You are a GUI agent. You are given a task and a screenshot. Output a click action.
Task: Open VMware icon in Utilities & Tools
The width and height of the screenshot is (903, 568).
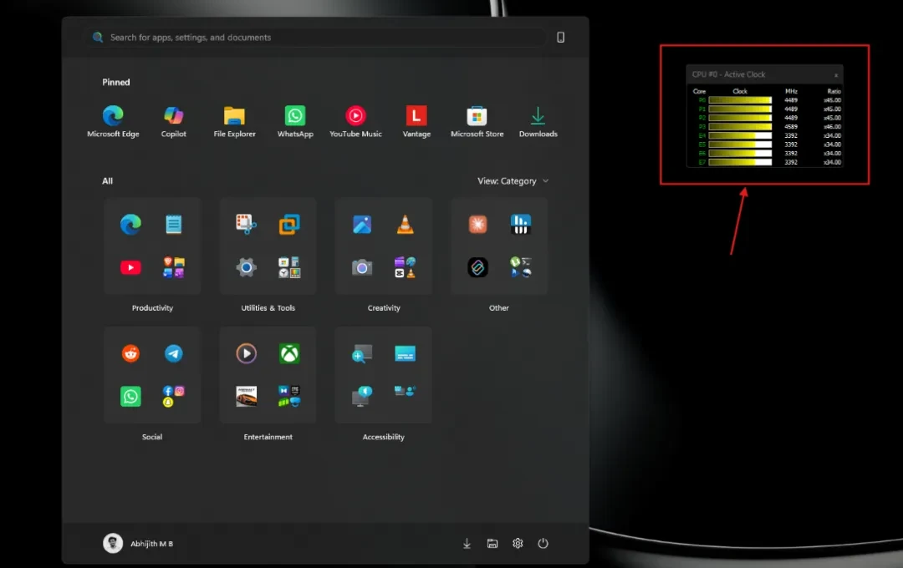(x=289, y=224)
